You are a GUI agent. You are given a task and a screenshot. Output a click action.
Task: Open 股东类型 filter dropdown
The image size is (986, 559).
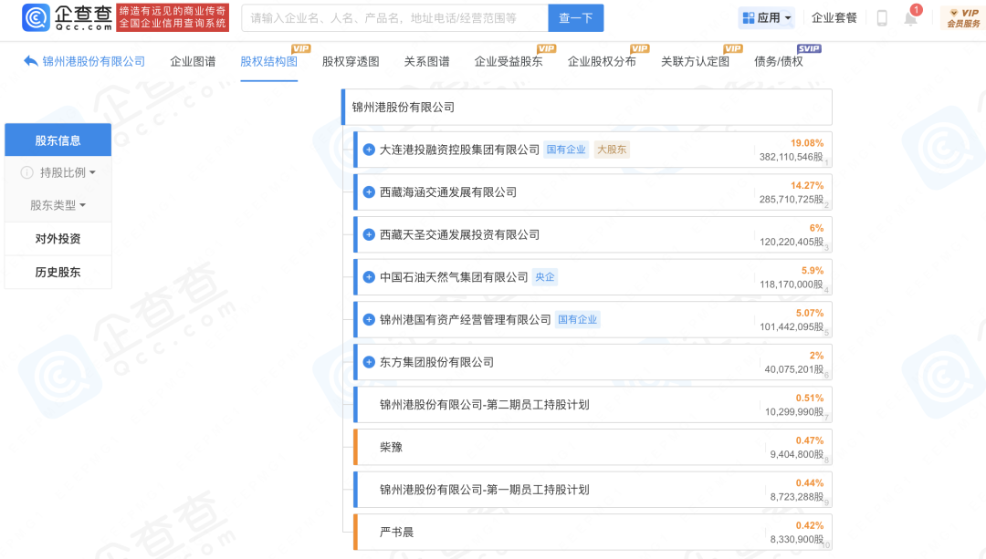click(58, 205)
